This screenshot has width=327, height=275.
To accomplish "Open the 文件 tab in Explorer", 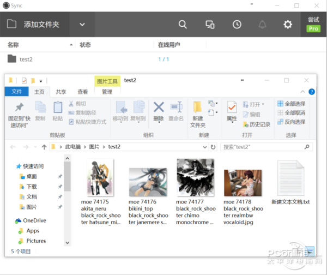I will 17,92.
